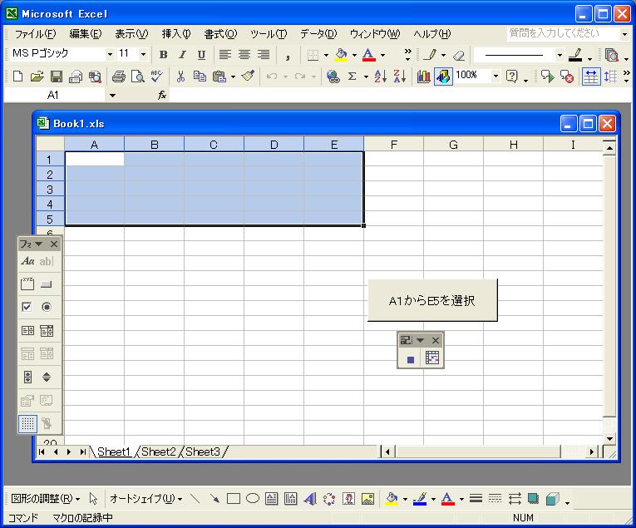The height and width of the screenshot is (528, 636).
Task: Select the Spinner control in Forms toolbar
Action: pos(47,377)
